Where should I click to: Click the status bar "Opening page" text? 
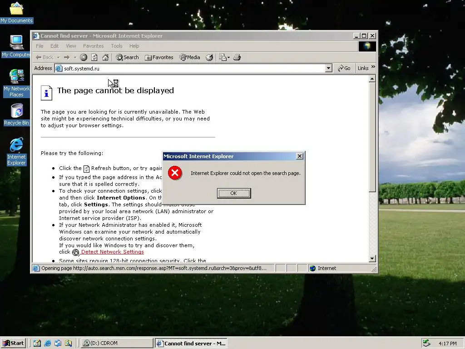pos(154,268)
